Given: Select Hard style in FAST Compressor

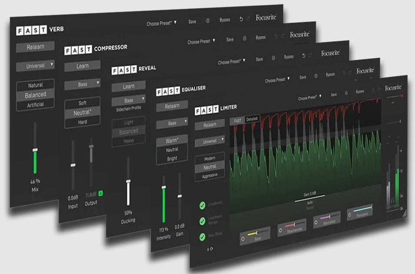Looking at the screenshot, I should [x=82, y=122].
